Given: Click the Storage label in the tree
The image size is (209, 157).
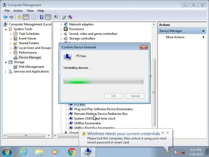Looking at the screenshot, I should [19, 62].
